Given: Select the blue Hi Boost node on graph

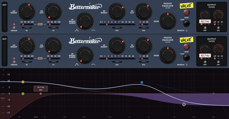Looking at the screenshot, I should [x=142, y=83].
